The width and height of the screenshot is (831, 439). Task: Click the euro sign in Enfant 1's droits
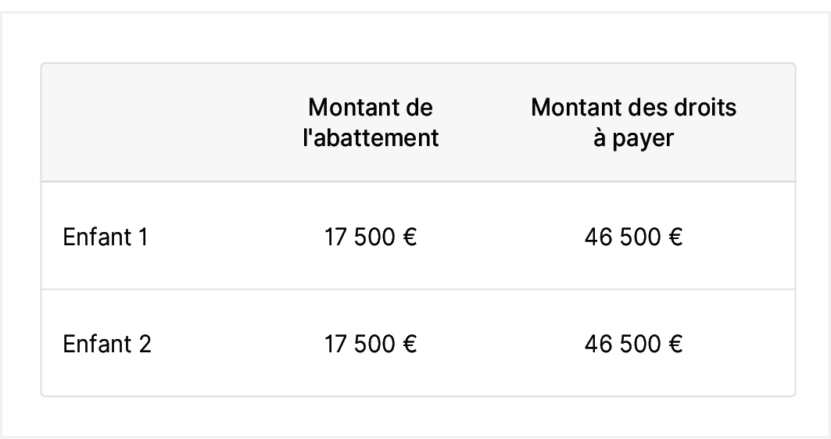pyautogui.click(x=675, y=237)
